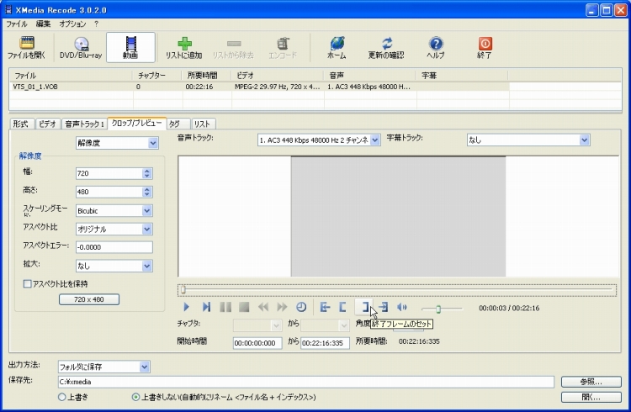
Task: Click the 所要時間 column header
Action: tap(207, 76)
